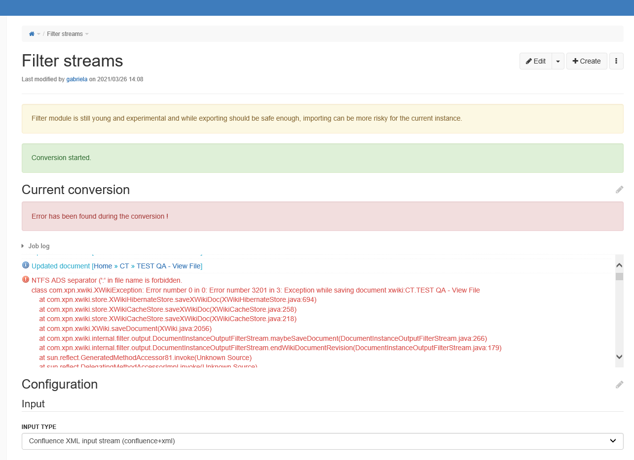Viewport: 634px width, 460px height.
Task: Click the 'XWikiHibernateStore.saveXWikiDoc' stack trace line
Action: point(178,299)
